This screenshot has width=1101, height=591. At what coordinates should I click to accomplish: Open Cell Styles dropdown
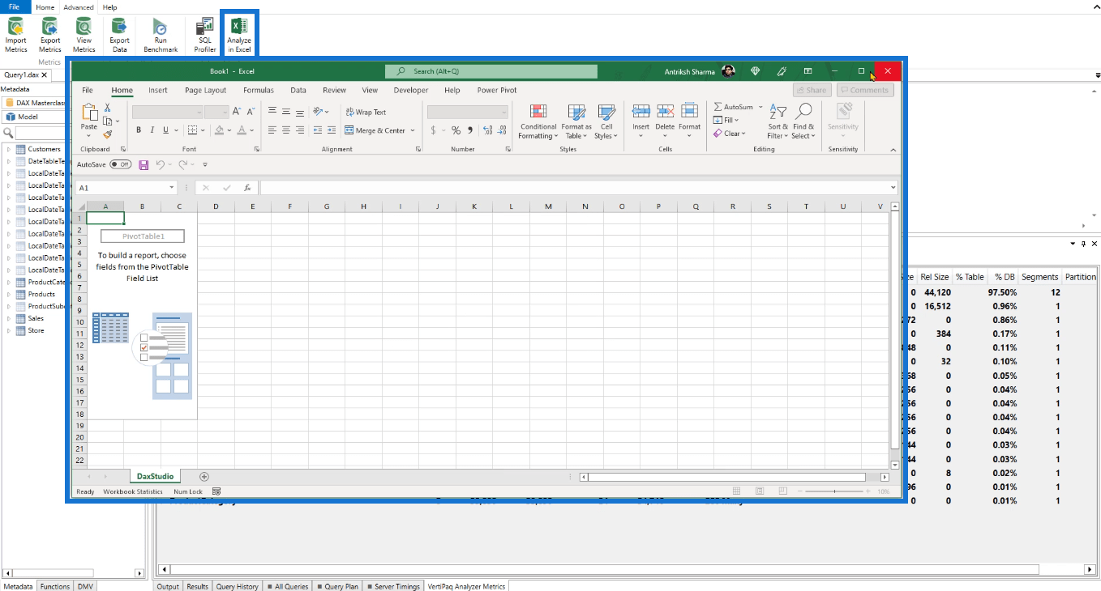point(606,121)
